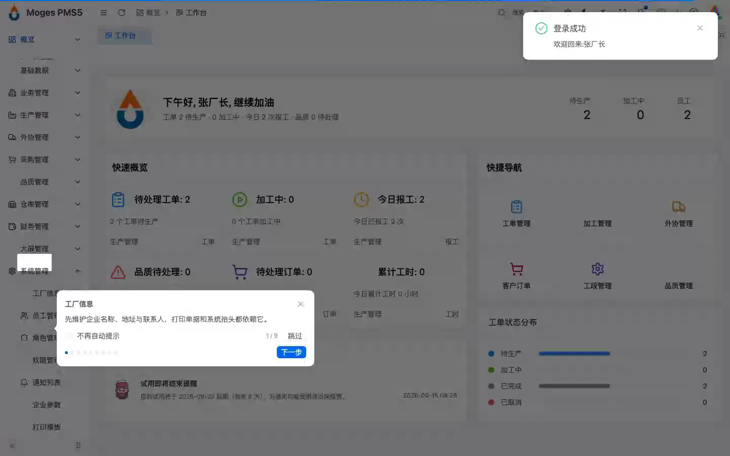Click the 外协管理 icon in the sidebar

click(x=12, y=137)
